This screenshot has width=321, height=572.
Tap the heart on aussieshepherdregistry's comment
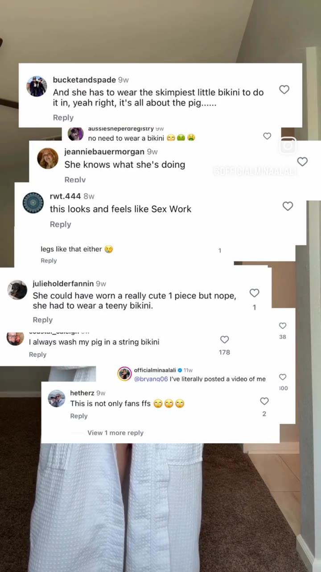coord(267,136)
